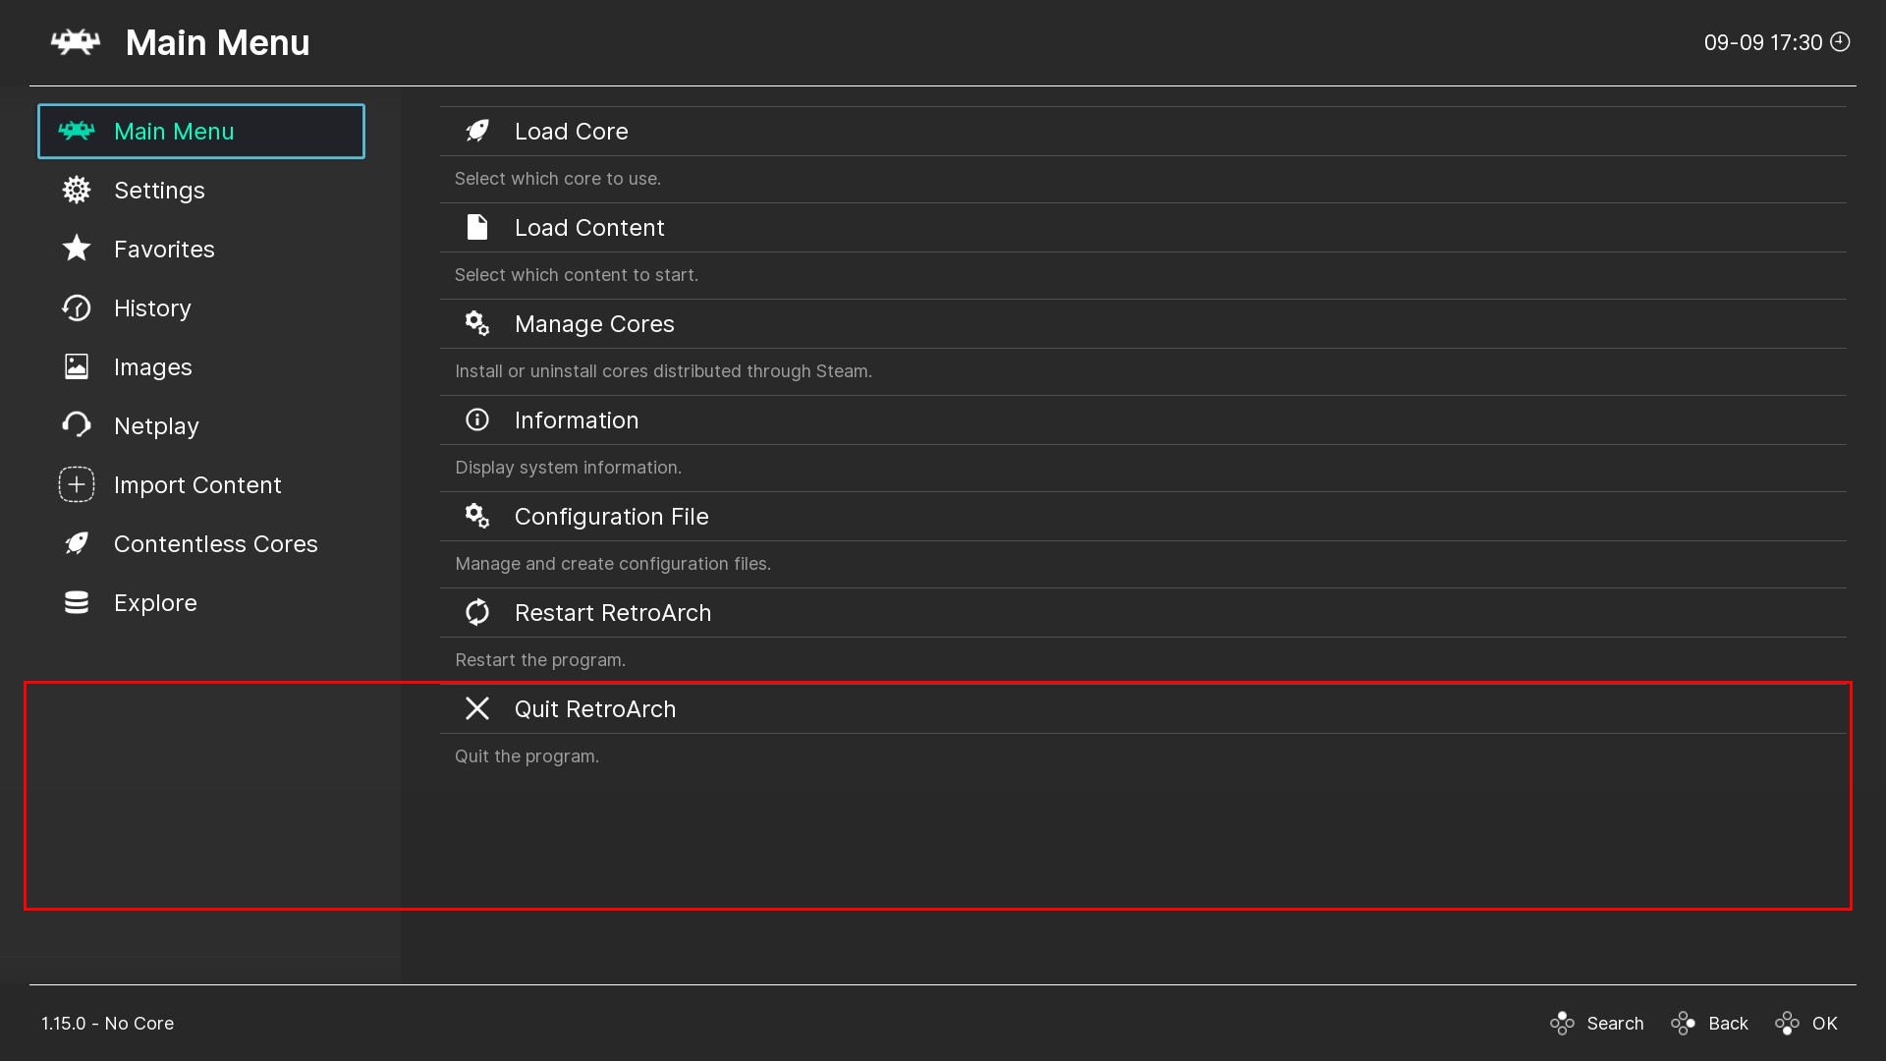Click the file icon beside Load Content

[477, 227]
